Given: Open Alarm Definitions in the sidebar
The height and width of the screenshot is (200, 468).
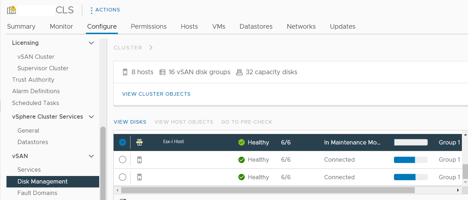Looking at the screenshot, I should [x=36, y=91].
